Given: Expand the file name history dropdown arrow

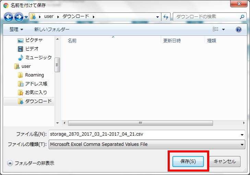Looking at the screenshot, I should (242, 134).
